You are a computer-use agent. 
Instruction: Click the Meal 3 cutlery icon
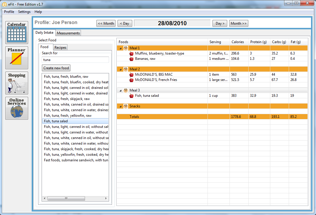[126, 90]
